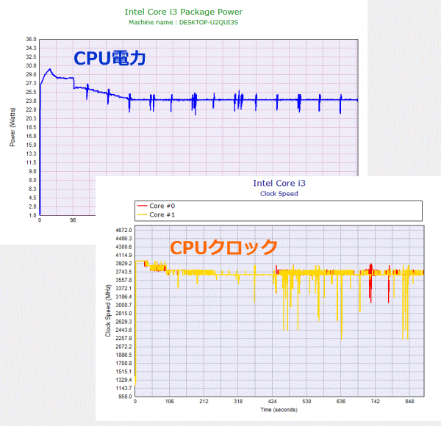441x426 pixels.
Task: Click the 958.0 value on the clock axis
Action: click(126, 397)
